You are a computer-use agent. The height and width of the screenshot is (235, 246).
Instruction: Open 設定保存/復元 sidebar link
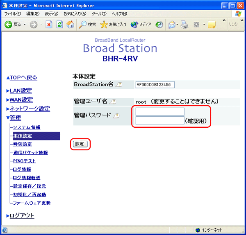tap(30, 186)
